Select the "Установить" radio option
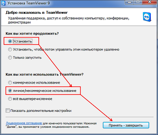 pos(10,41)
